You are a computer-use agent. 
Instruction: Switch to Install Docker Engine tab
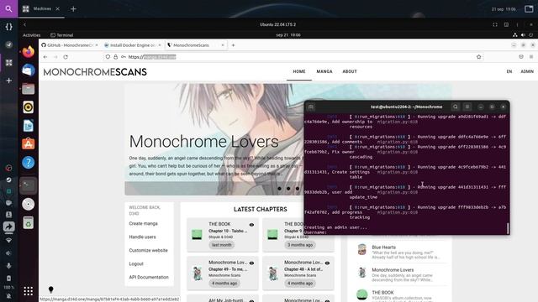coord(133,45)
